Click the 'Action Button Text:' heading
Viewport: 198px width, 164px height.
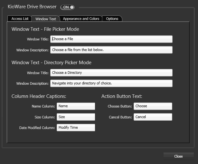(x=122, y=96)
